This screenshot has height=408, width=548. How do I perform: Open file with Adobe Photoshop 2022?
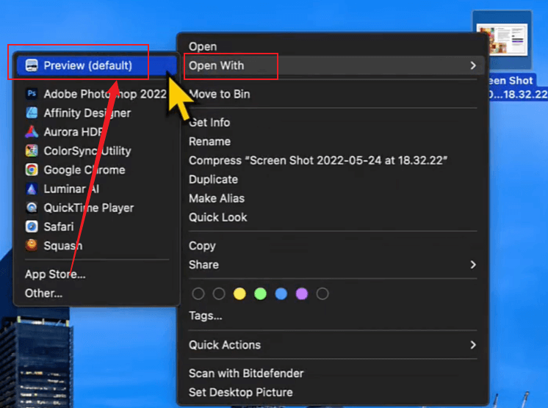tap(97, 94)
